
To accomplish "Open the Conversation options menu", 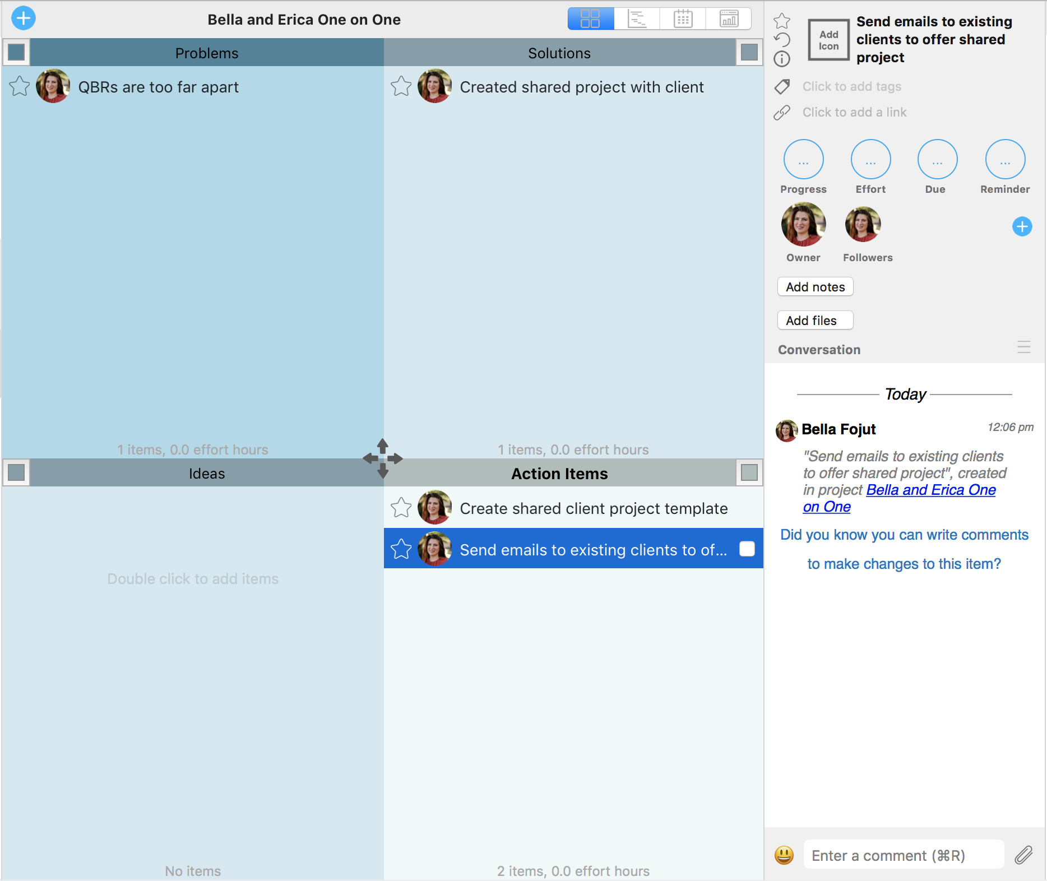I will pos(1023,347).
